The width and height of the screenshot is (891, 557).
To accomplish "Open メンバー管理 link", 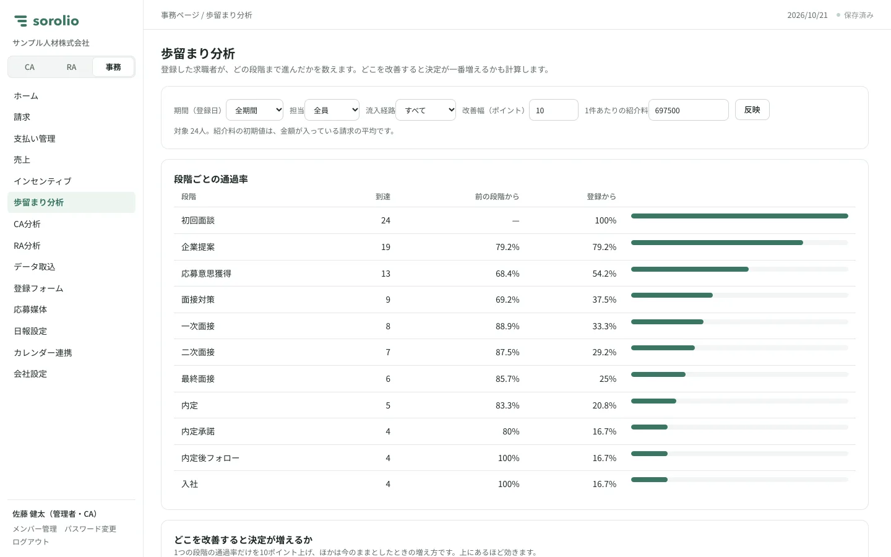I will pyautogui.click(x=35, y=529).
